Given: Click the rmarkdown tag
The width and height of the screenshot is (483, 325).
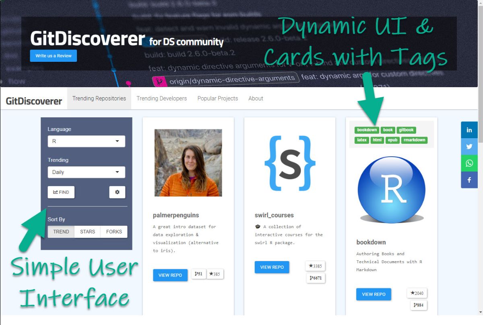Looking at the screenshot, I should tap(414, 140).
